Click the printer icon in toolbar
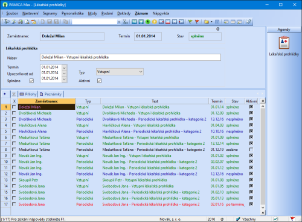Image resolution: width=302 pixels, height=222 pixels. coord(21,22)
